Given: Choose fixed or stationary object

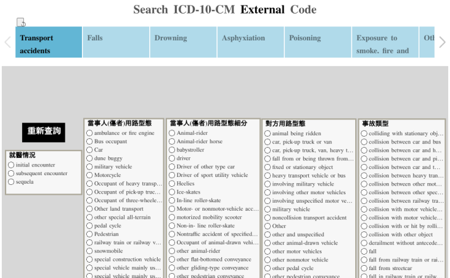Looking at the screenshot, I should tap(267, 167).
